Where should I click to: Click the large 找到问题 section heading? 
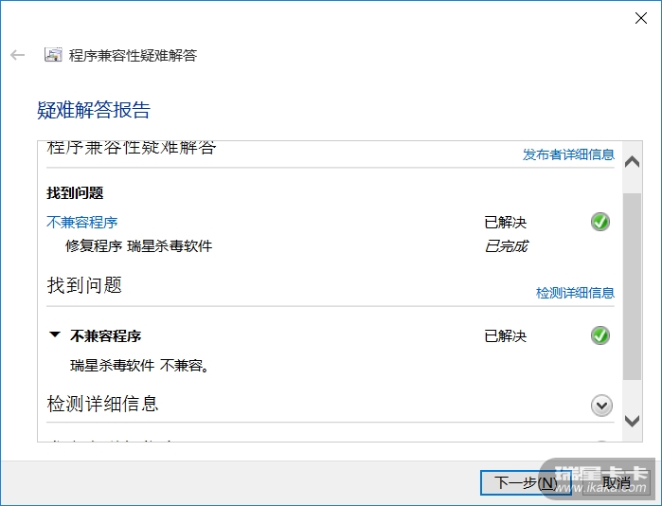point(84,285)
